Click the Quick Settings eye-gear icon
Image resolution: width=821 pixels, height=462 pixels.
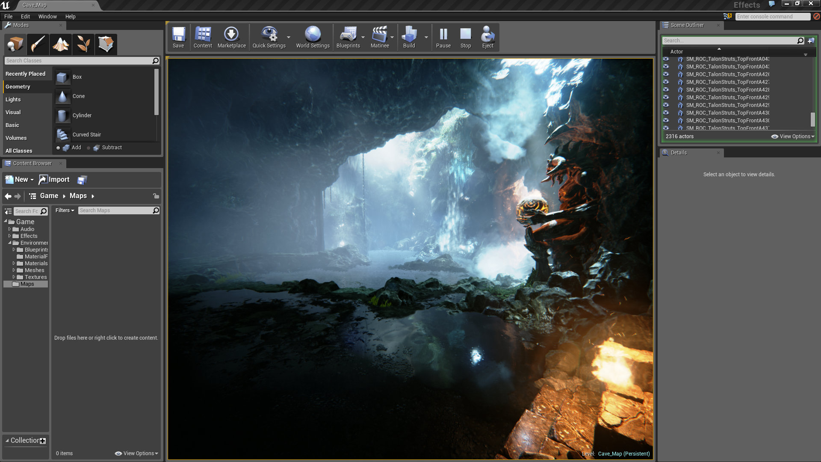(269, 38)
